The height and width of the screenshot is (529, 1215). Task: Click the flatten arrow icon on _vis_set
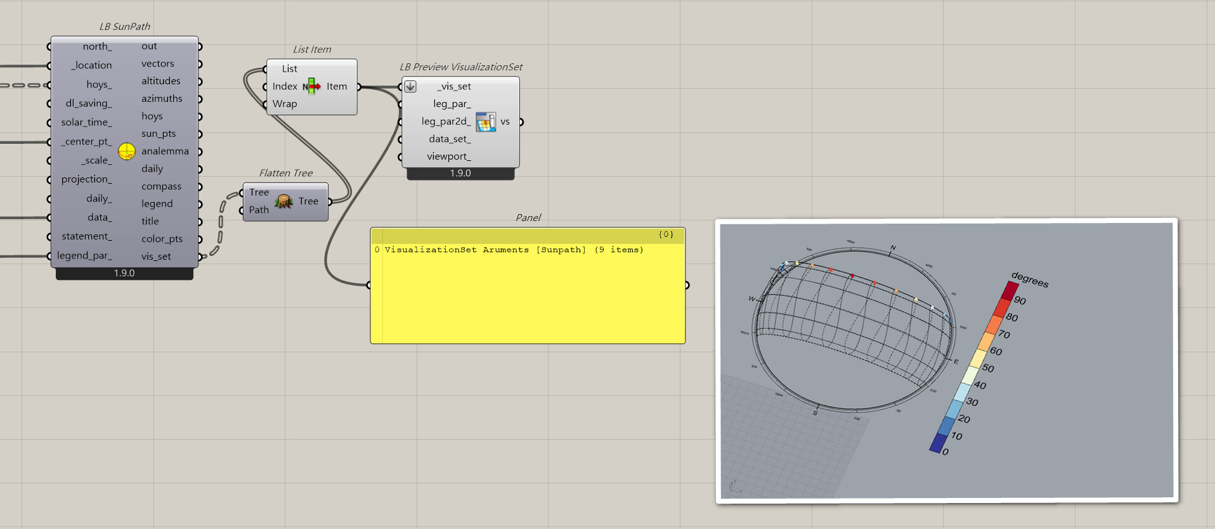410,87
